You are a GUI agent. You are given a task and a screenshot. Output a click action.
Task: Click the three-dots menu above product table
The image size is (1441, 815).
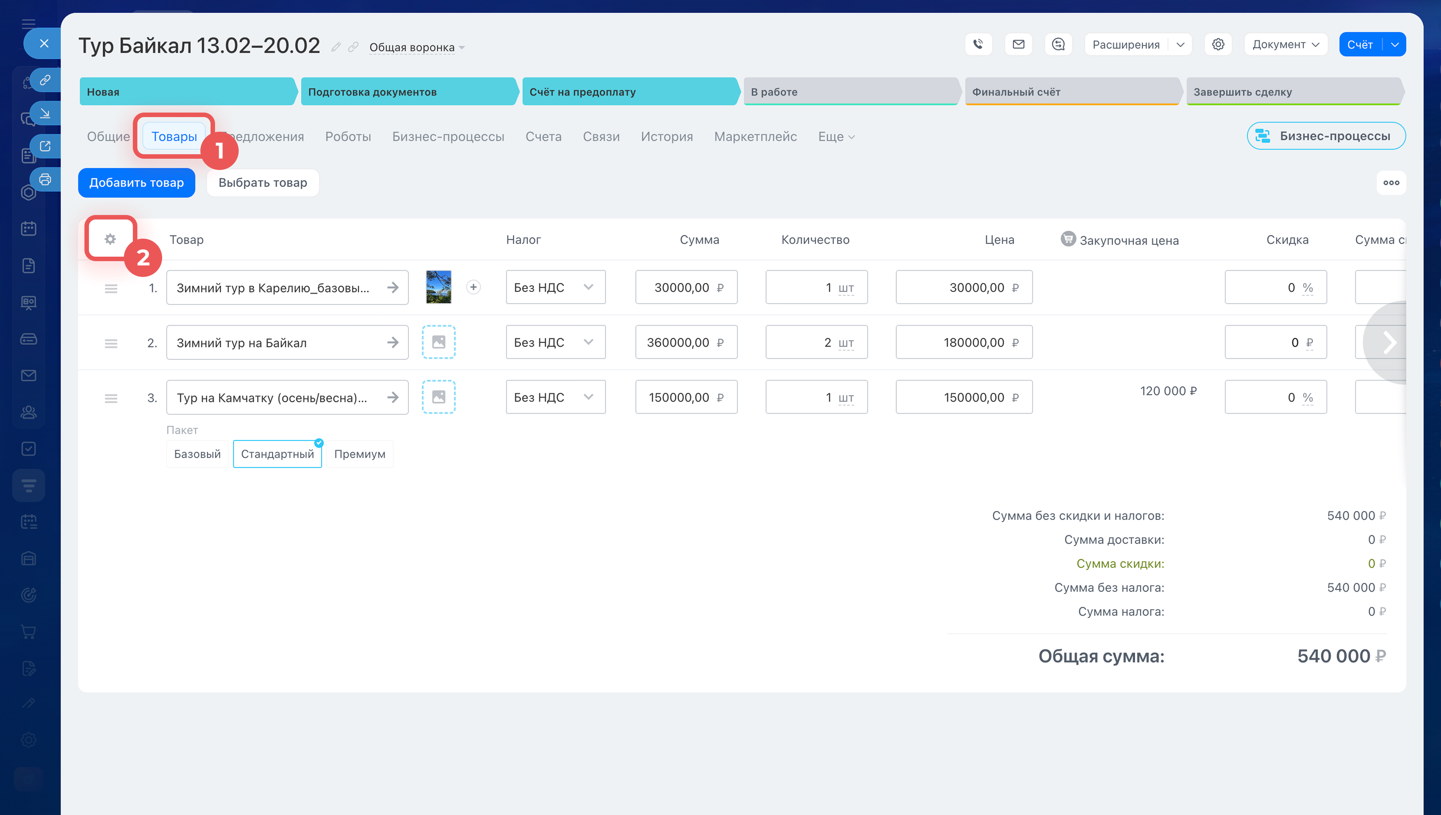1391,182
